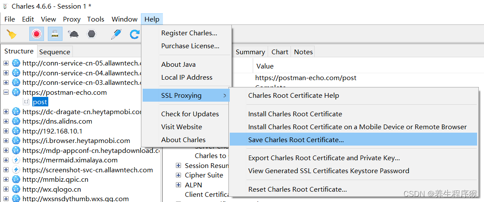The image size is (484, 202).
Task: Select Local IP Address menu entry
Action: 187,78
